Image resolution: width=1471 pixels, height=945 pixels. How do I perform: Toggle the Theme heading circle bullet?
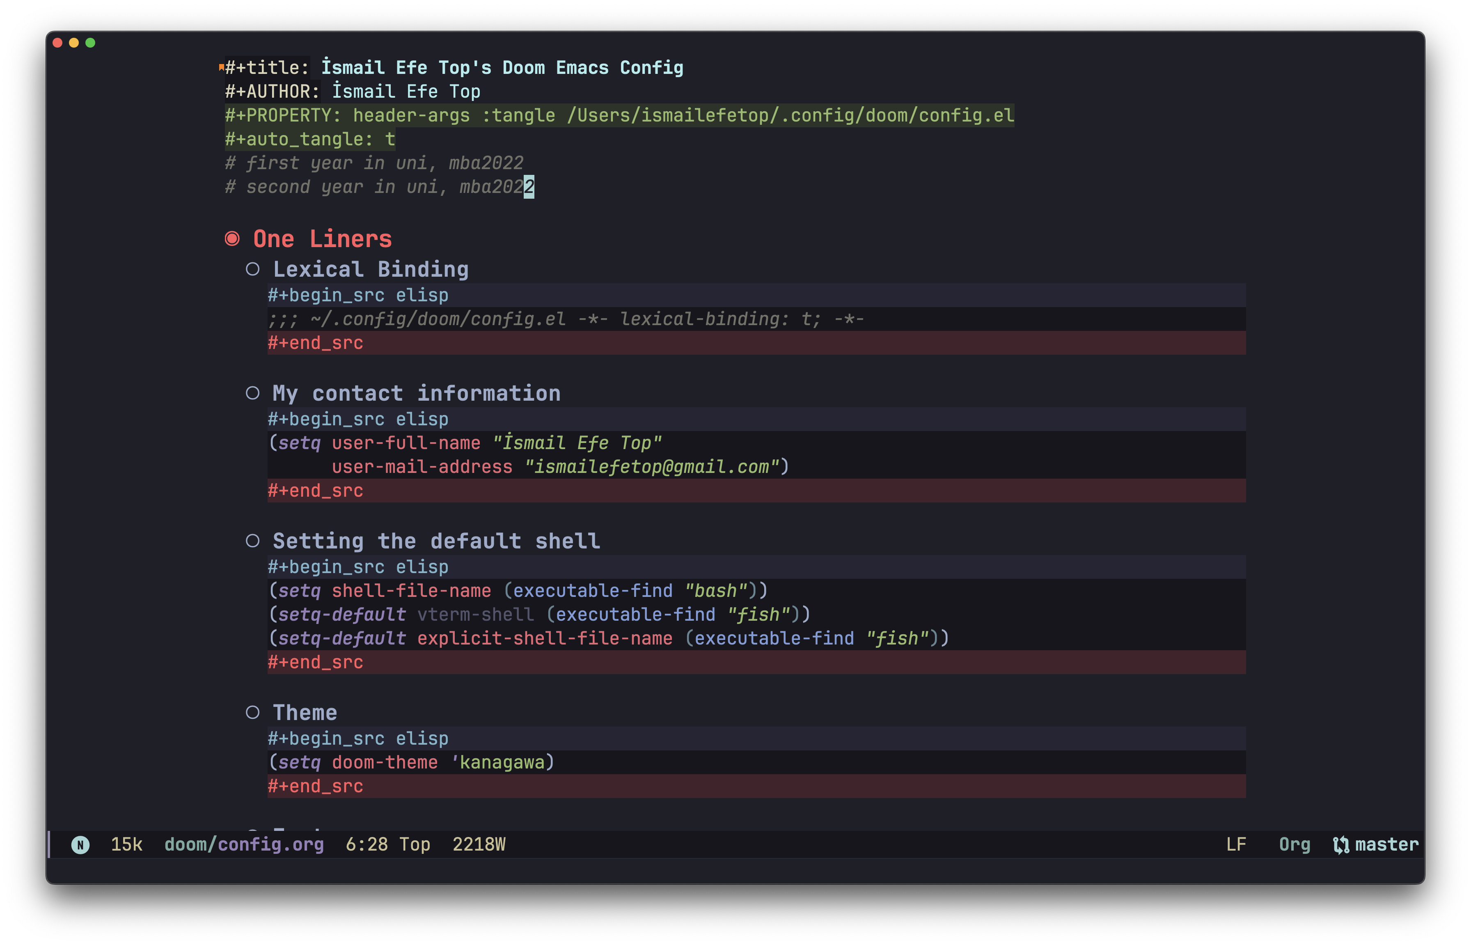[x=253, y=712]
